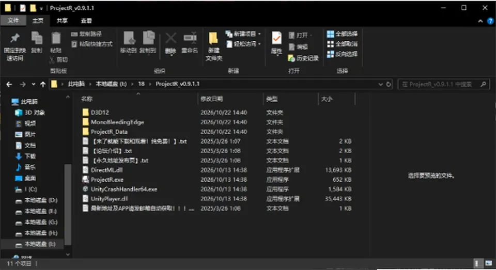Click 18 in the address breadcrumb
This screenshot has width=496, height=270.
[141, 84]
